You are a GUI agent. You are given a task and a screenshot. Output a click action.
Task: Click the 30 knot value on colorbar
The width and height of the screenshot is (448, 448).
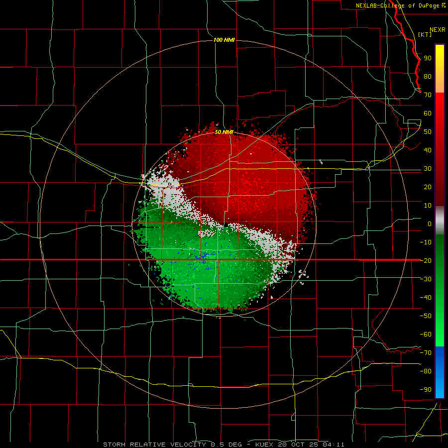[x=428, y=169]
